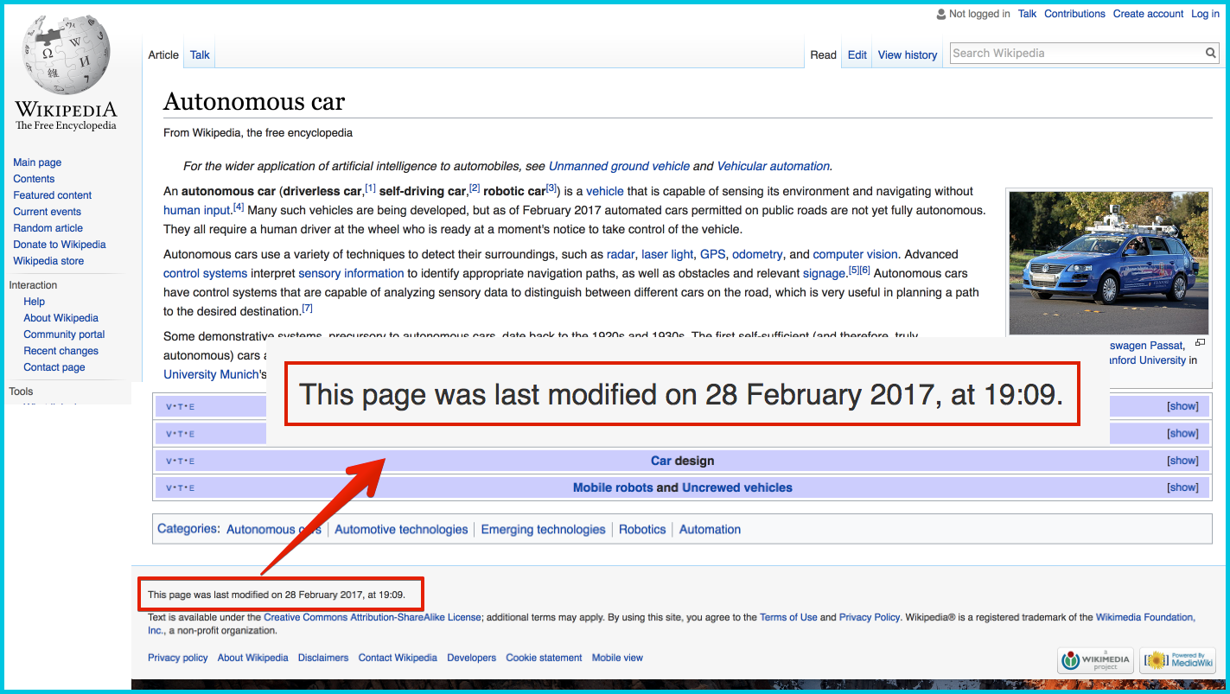Click Donate to Wikipedia

pyautogui.click(x=60, y=245)
